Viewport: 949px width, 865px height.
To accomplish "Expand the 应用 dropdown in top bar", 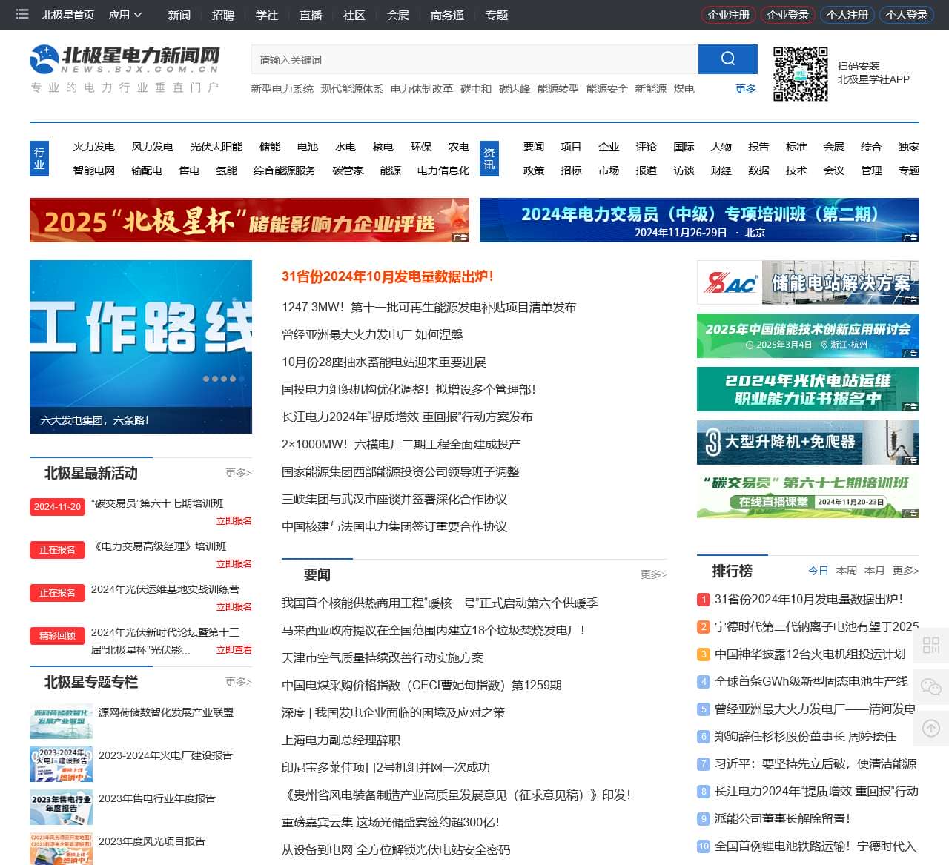I will [x=125, y=15].
